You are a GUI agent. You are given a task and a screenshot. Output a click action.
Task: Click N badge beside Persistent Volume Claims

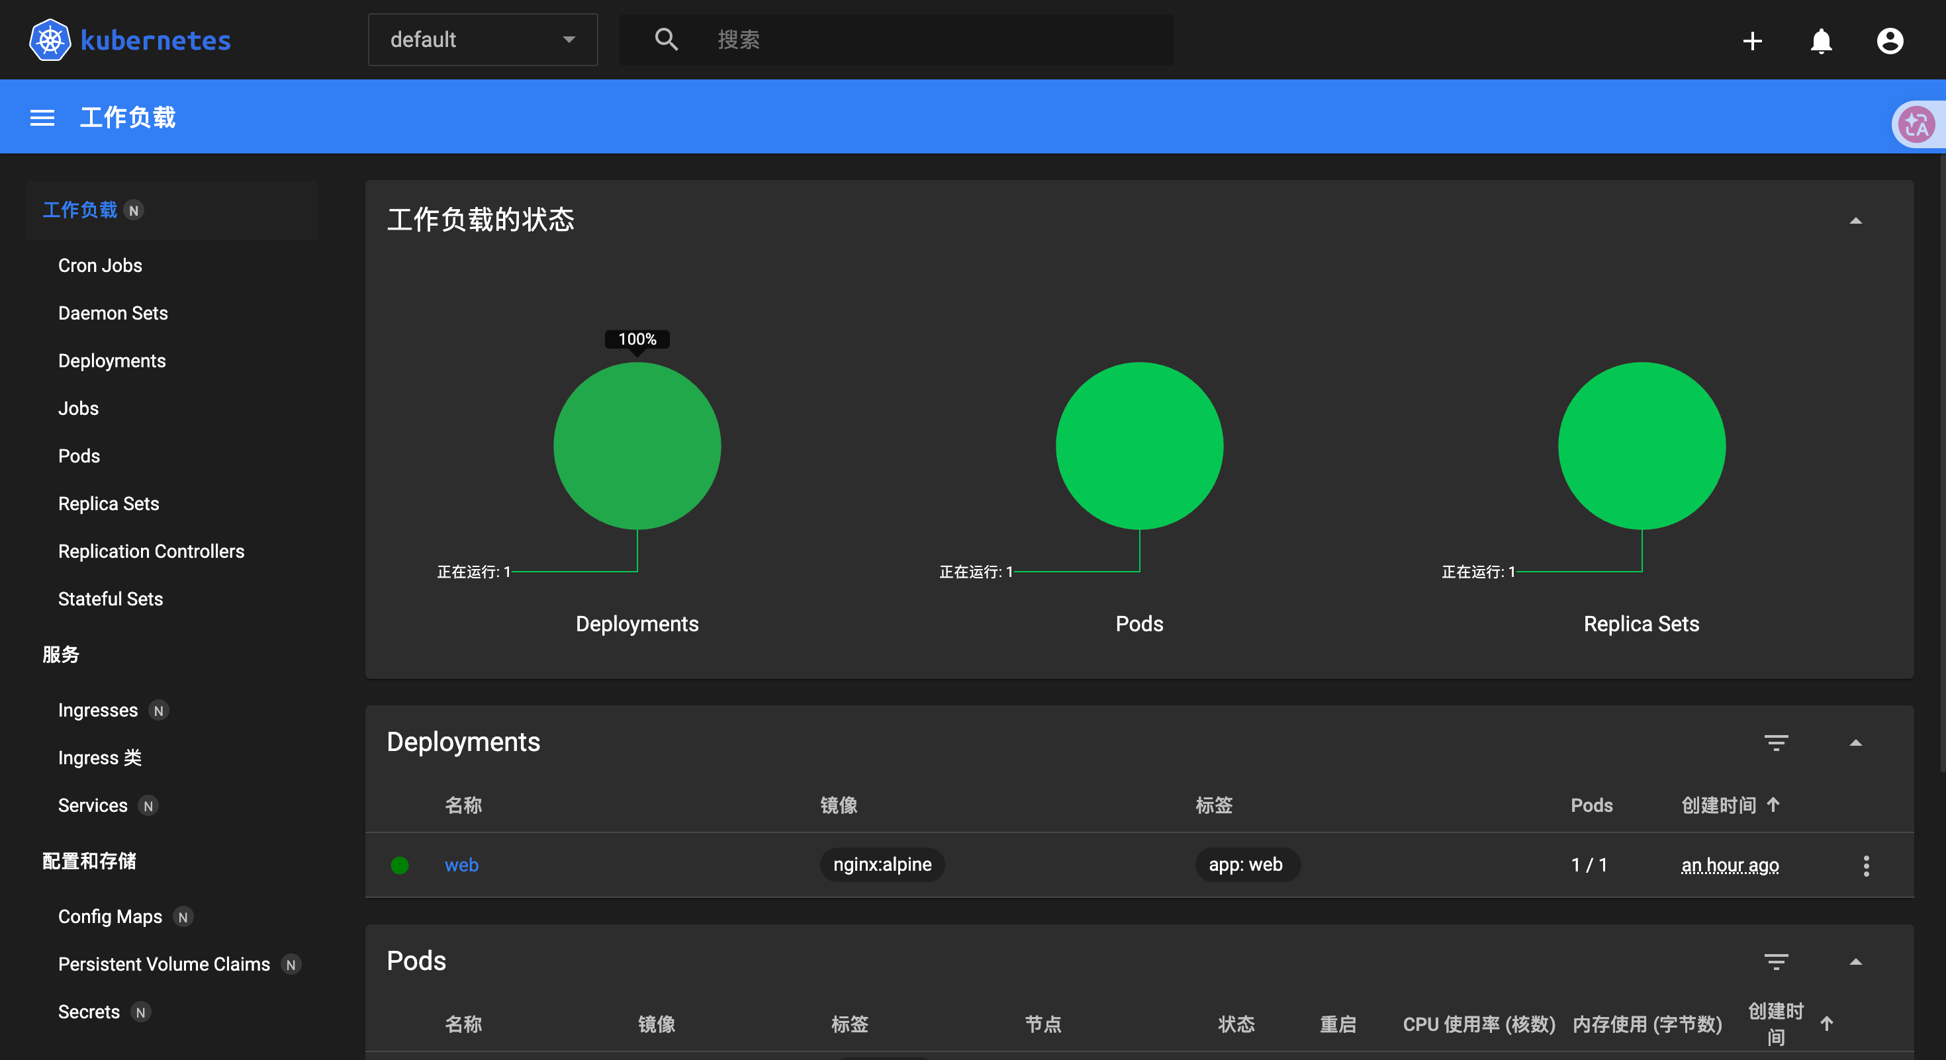pyautogui.click(x=291, y=965)
